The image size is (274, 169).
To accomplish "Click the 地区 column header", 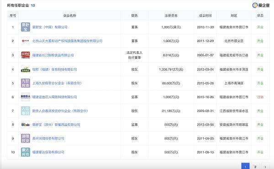I will [x=234, y=16].
